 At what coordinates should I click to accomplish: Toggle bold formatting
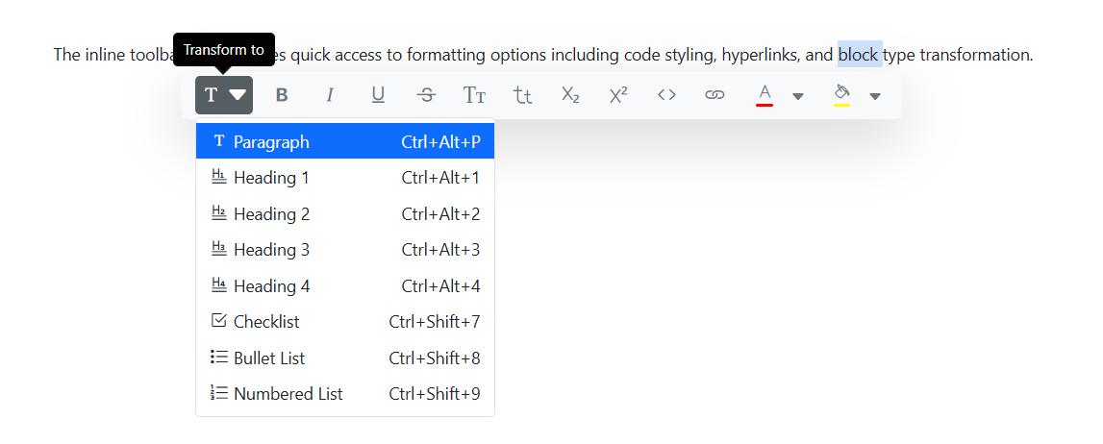tap(282, 95)
